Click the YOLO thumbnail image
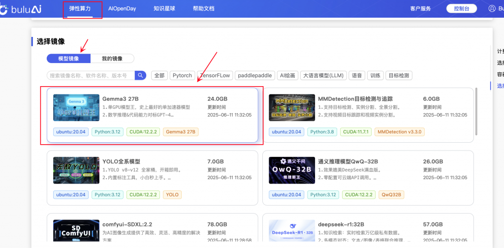 click(76, 170)
